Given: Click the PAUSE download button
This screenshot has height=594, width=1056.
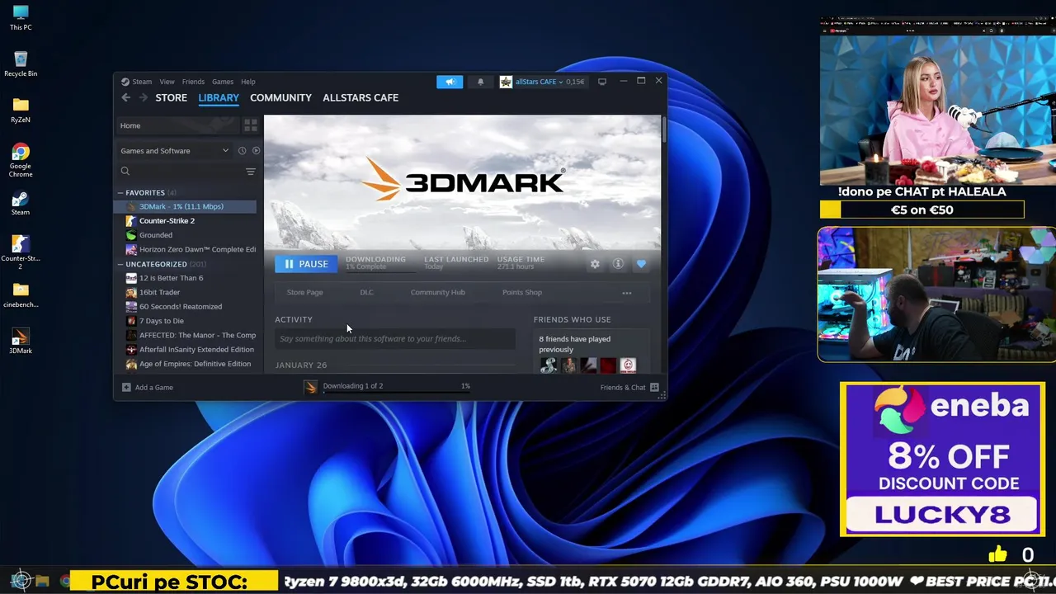Looking at the screenshot, I should click(x=306, y=264).
